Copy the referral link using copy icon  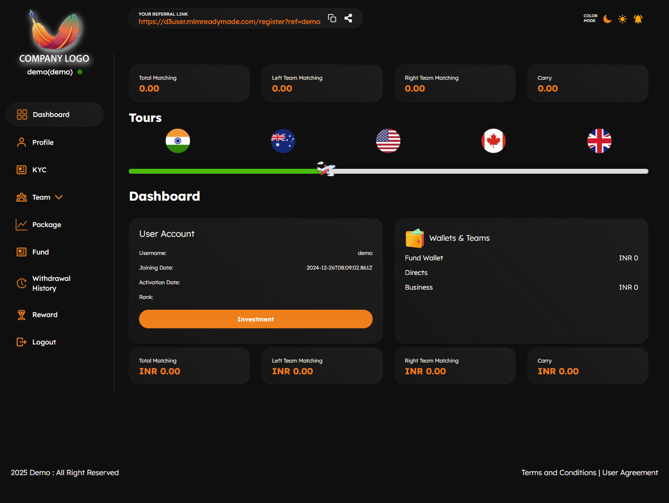(x=332, y=18)
